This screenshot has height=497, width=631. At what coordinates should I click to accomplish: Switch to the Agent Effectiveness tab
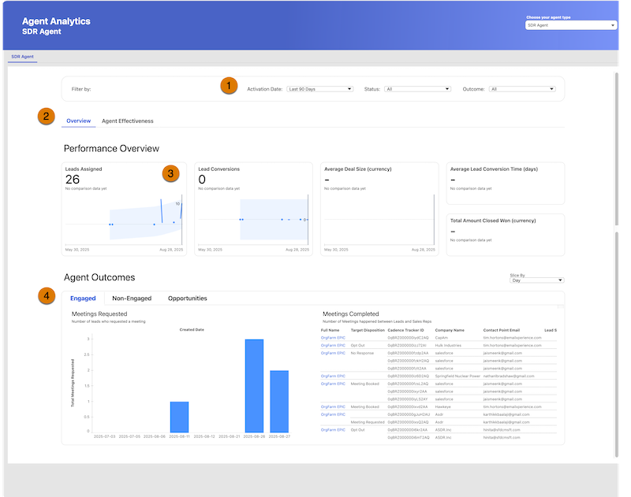pos(127,121)
